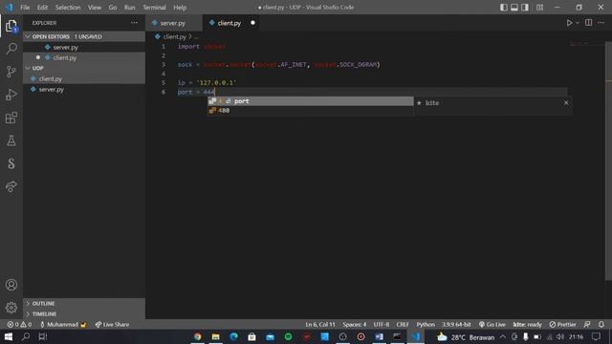
Task: Change line ending via CRLF item
Action: (403, 325)
